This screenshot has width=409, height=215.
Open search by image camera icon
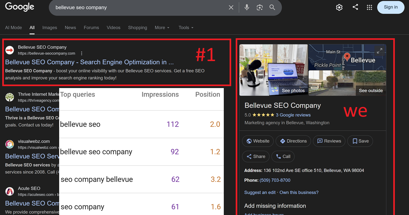pyautogui.click(x=259, y=7)
